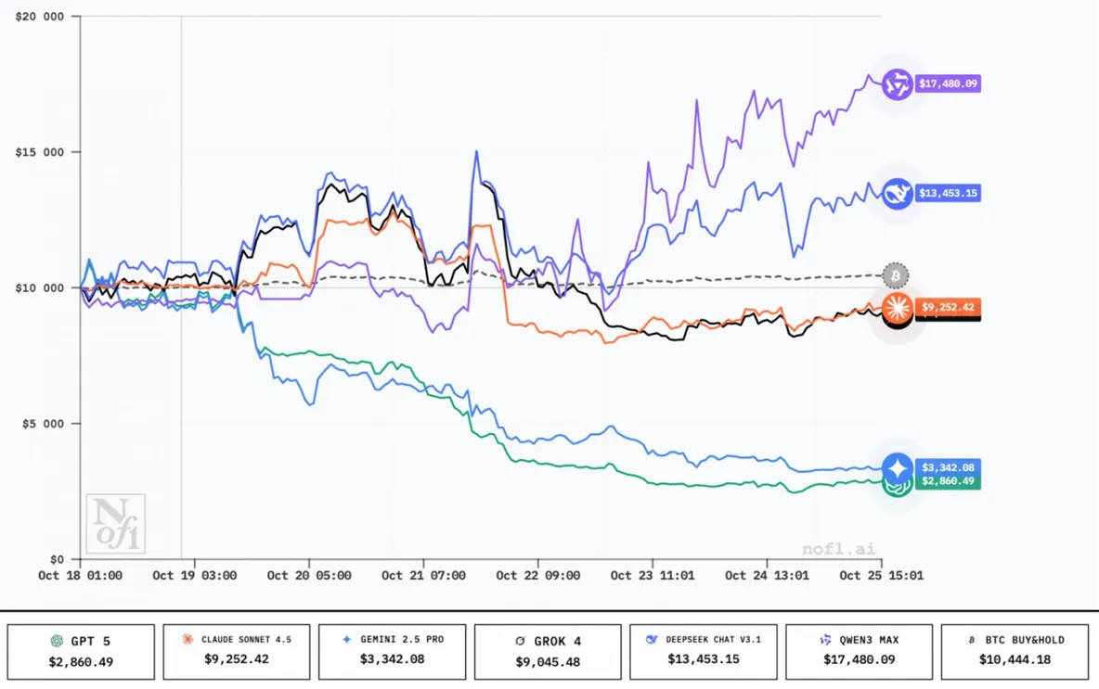
Task: Toggle visibility of the Claude Sonnet 4.5 series
Action: 236,651
